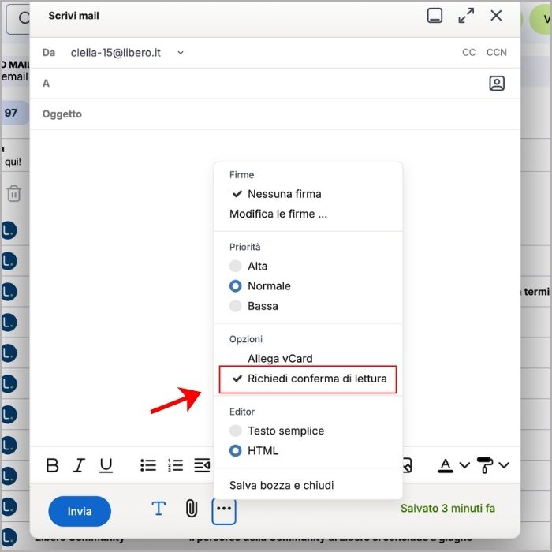Open text color dropdown arrow
552x552 pixels.
(464, 465)
